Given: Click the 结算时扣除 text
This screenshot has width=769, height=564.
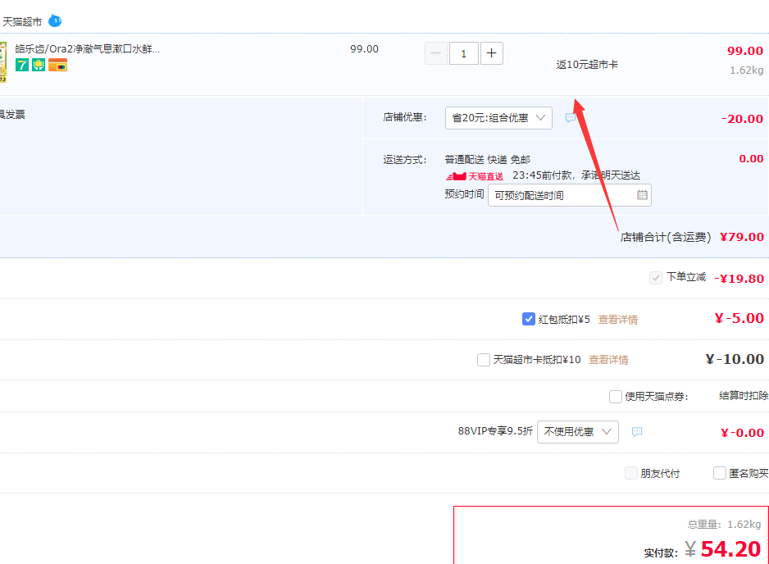Looking at the screenshot, I should point(744,396).
